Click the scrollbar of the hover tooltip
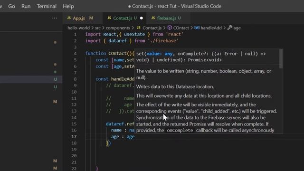The height and width of the screenshot is (171, 304). 281,59
